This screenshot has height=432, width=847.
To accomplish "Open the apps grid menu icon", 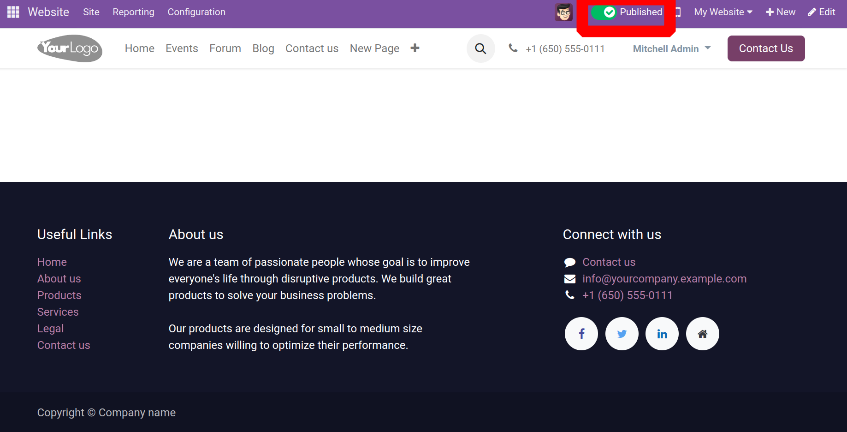I will pyautogui.click(x=13, y=12).
